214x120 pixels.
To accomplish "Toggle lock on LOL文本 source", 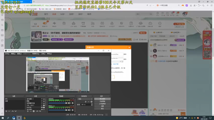I will [44, 107].
